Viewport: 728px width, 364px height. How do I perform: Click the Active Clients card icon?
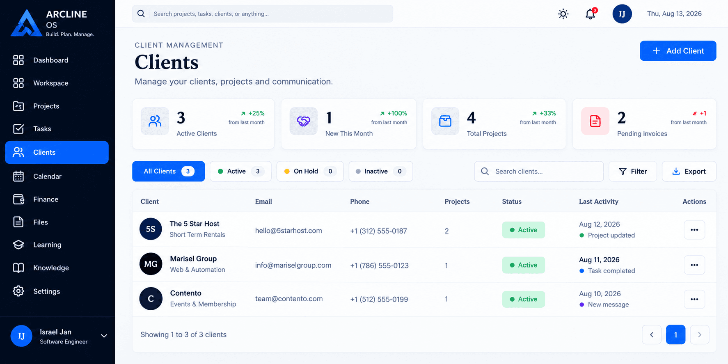point(155,121)
